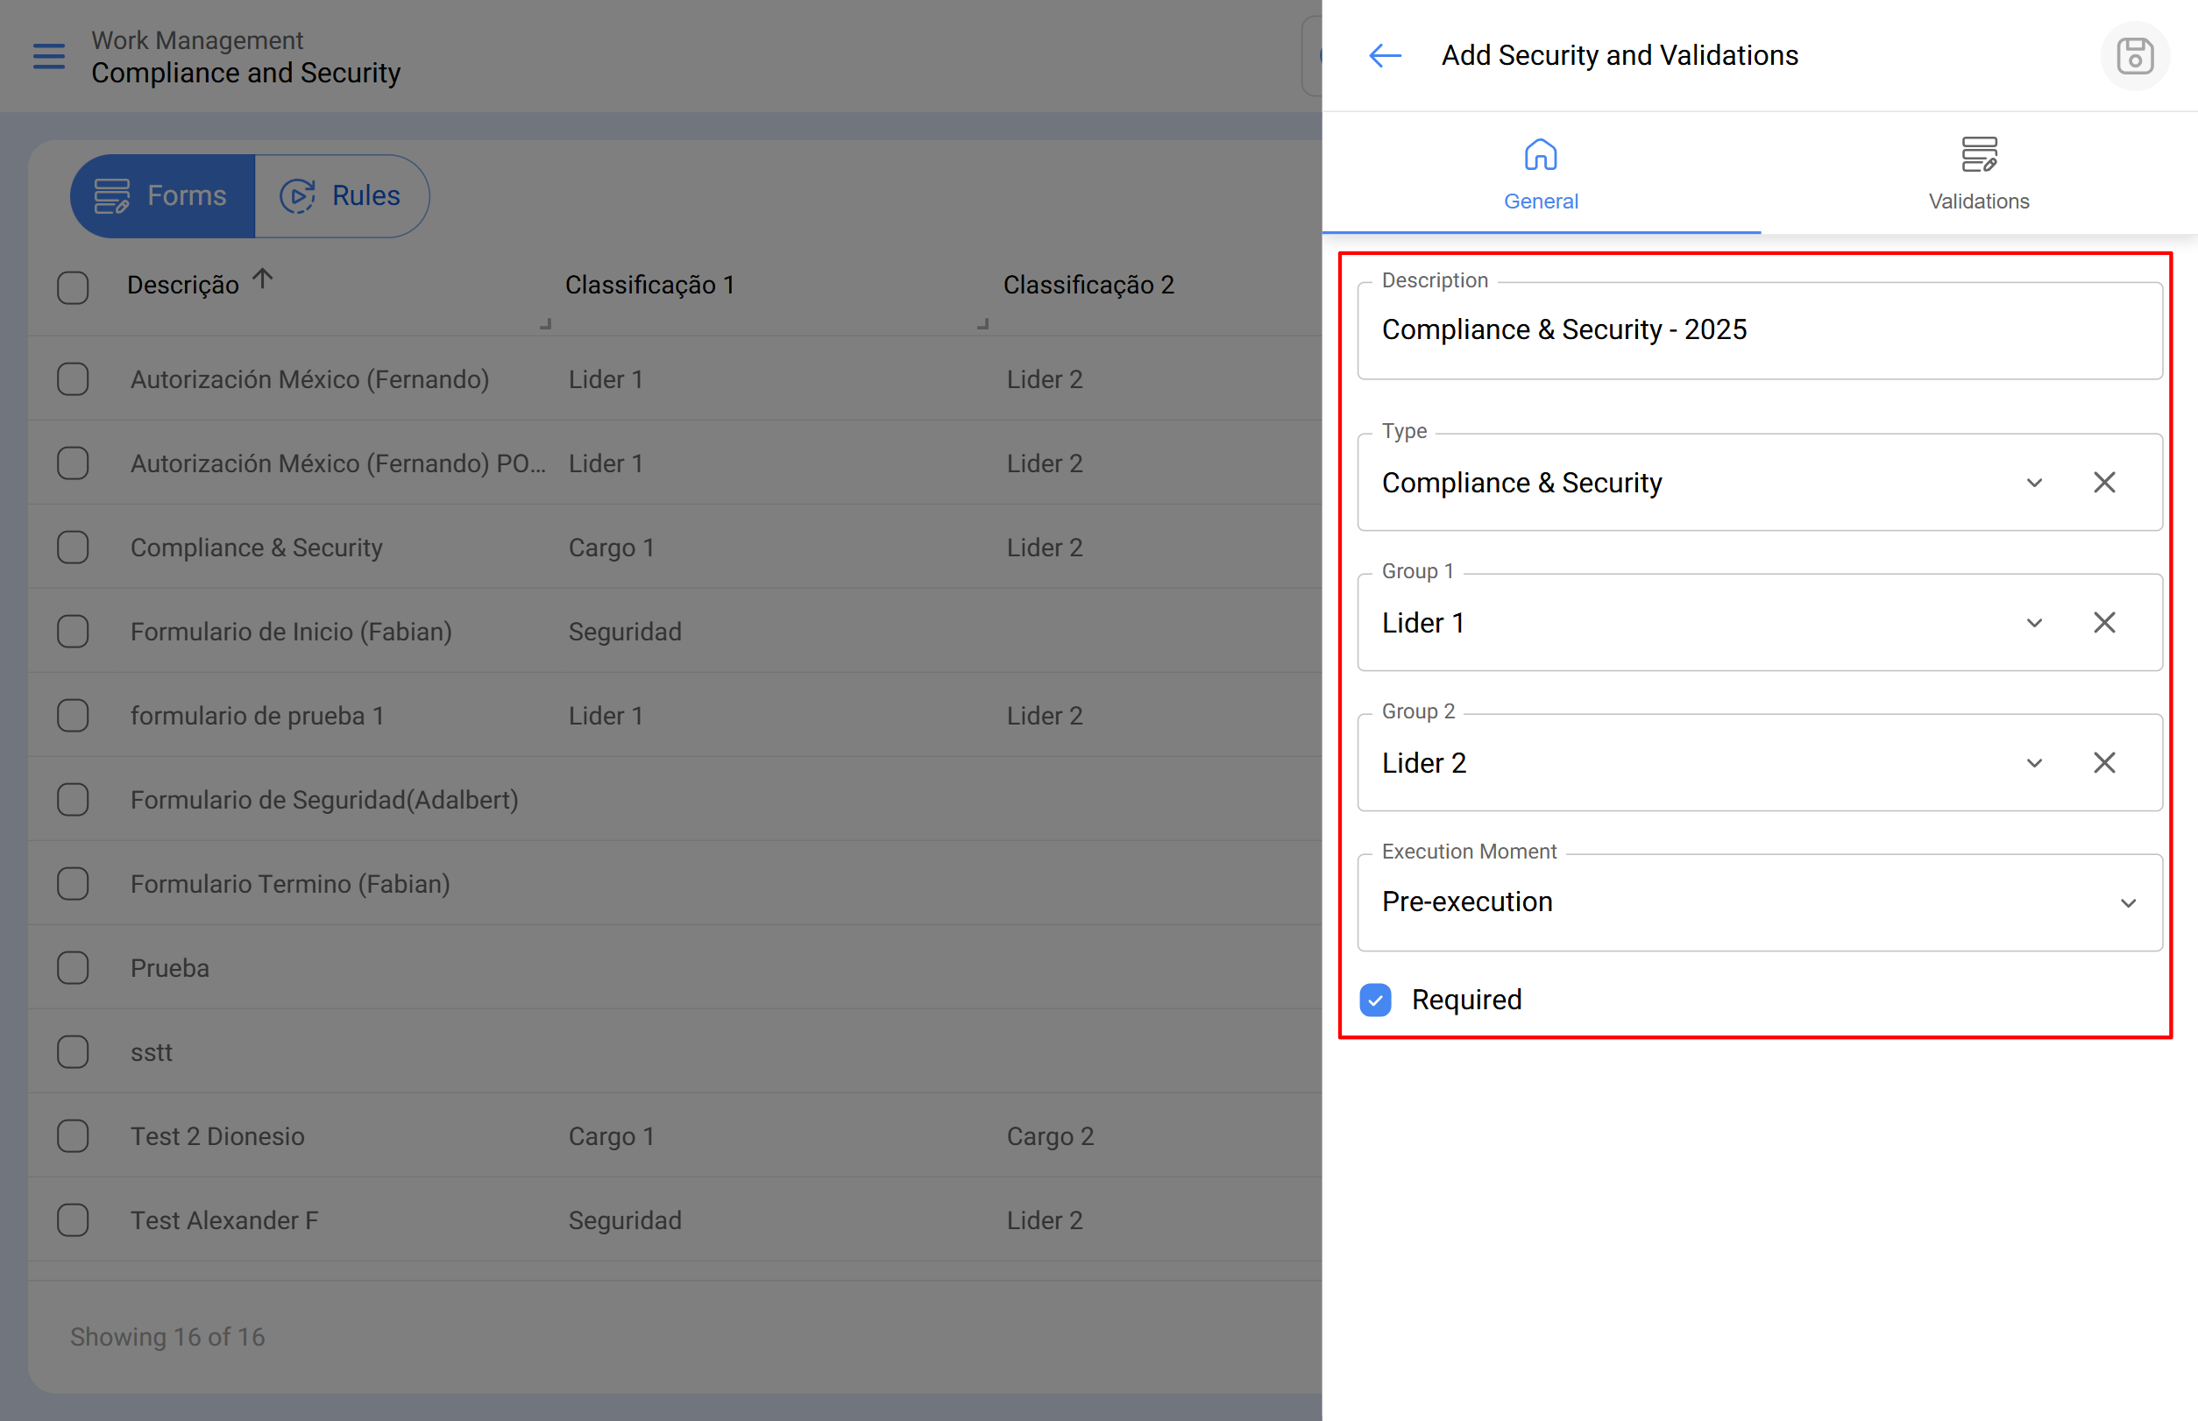Viewport: 2198px width, 1421px height.
Task: Toggle the select-all header checkbox
Action: [73, 287]
